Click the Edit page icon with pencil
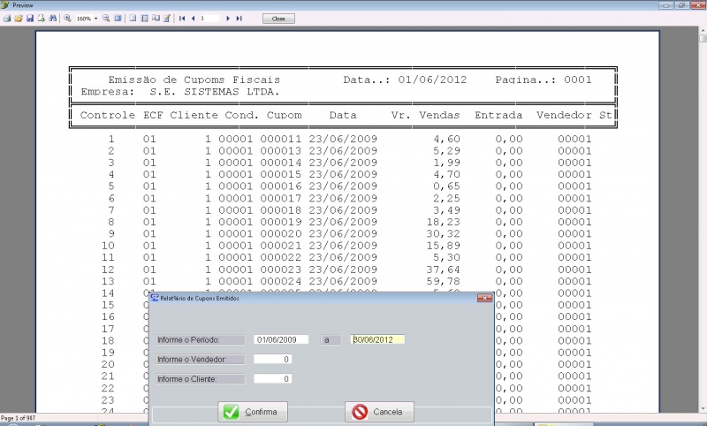The width and height of the screenshot is (707, 426). (167, 18)
